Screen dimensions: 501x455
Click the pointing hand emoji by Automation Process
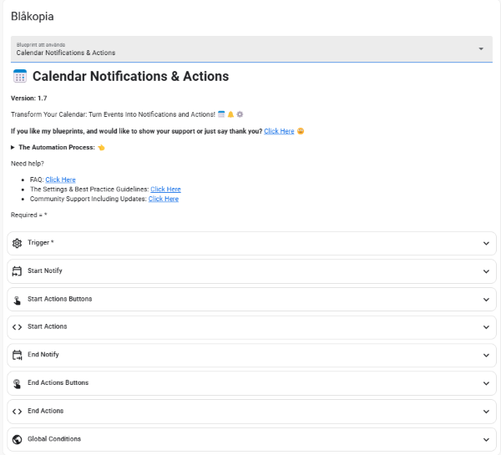coord(101,147)
